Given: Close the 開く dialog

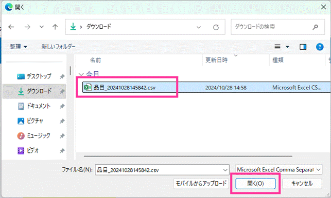Looking at the screenshot, I should 323,7.
